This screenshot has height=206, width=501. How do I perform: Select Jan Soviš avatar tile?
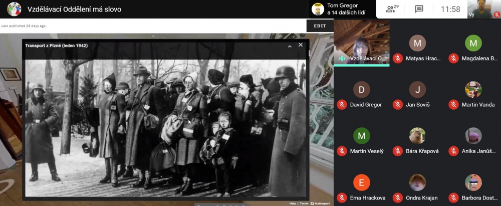coord(417,90)
